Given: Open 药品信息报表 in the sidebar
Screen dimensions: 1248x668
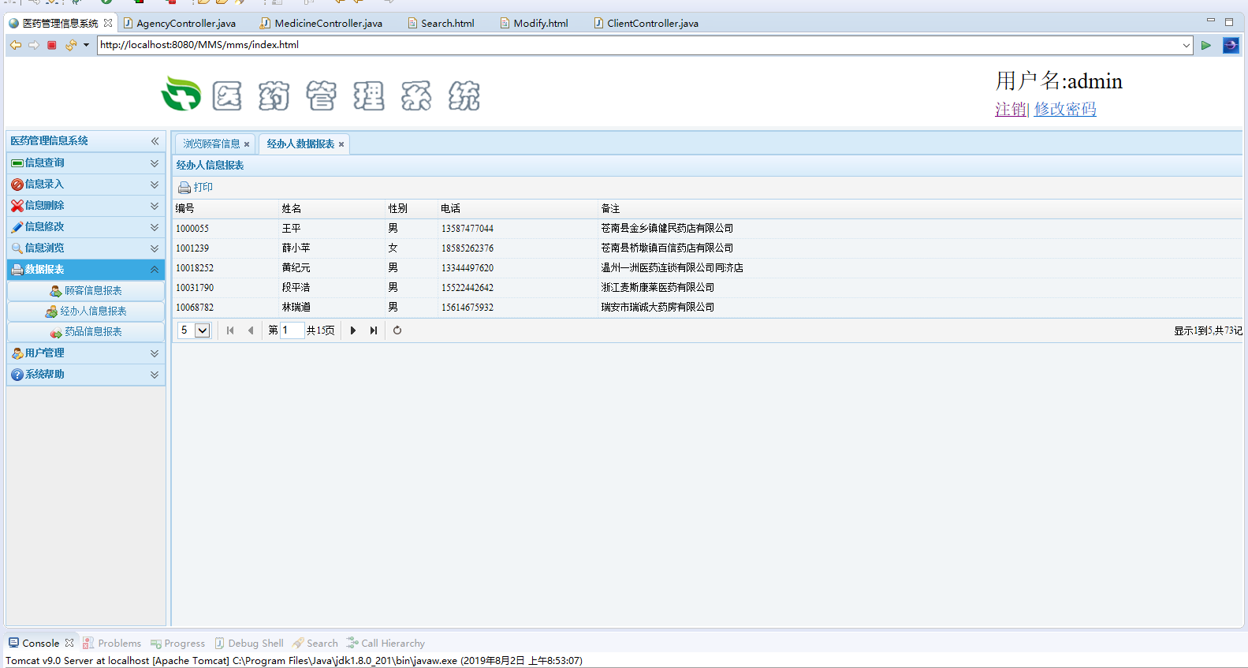Looking at the screenshot, I should (x=93, y=332).
